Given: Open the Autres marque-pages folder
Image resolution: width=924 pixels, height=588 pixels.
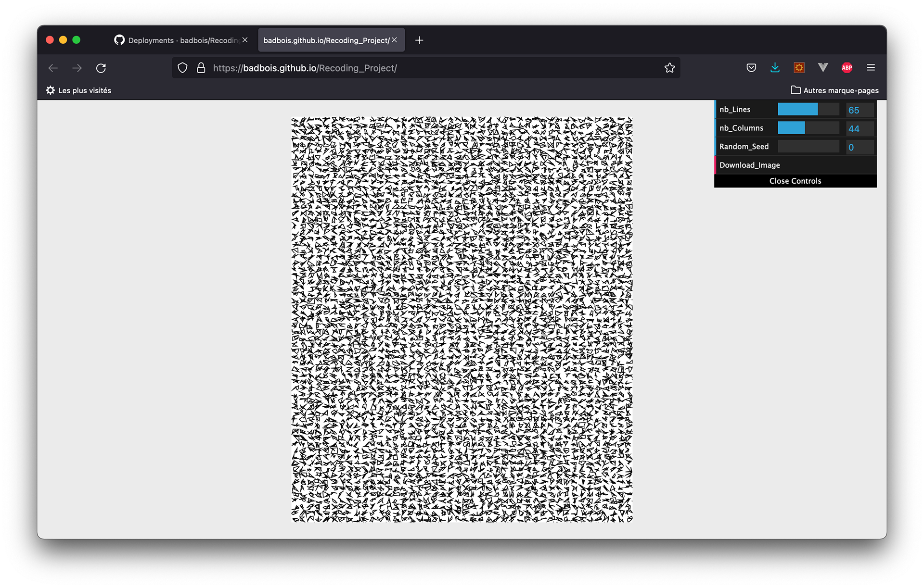Looking at the screenshot, I should click(x=834, y=90).
